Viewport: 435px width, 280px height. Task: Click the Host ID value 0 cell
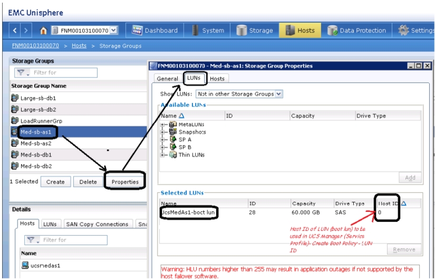[380, 213]
